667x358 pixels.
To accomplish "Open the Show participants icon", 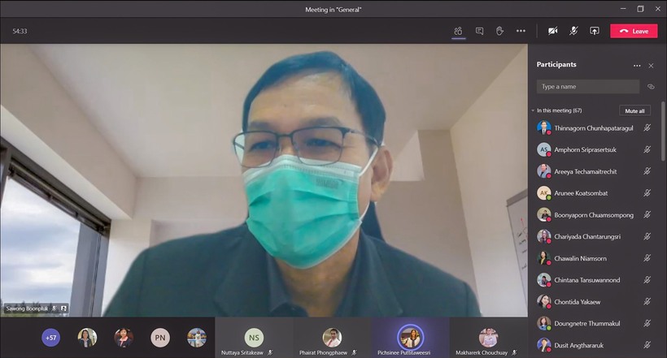I will (458, 31).
